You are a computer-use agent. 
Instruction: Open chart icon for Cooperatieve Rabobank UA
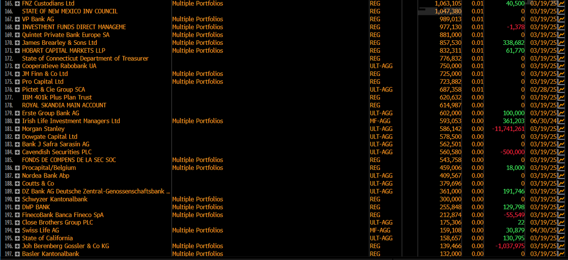[561, 66]
